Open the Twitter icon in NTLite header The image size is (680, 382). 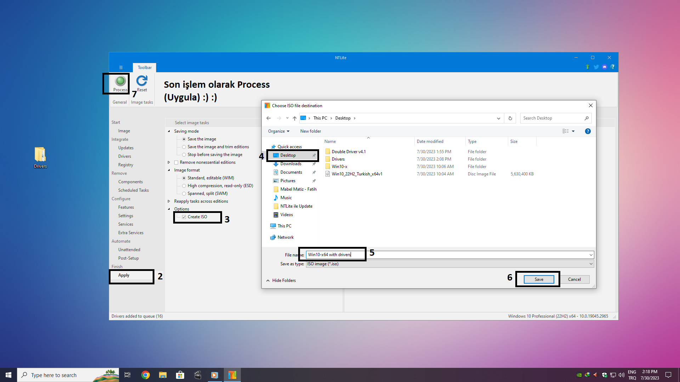point(596,67)
